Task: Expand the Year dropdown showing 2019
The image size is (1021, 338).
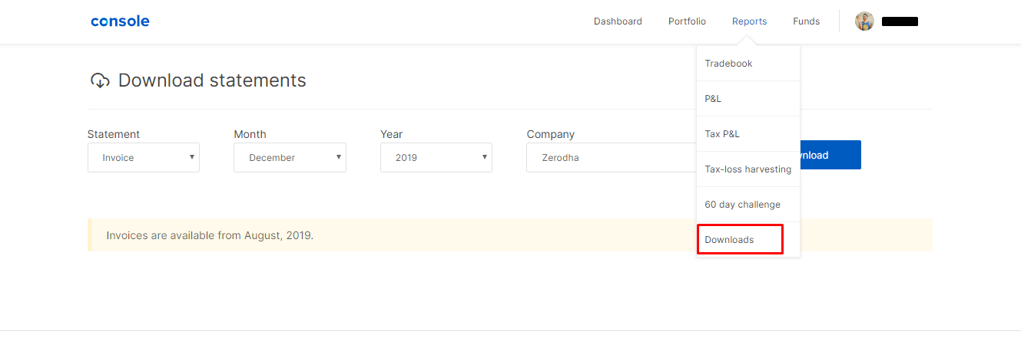Action: click(436, 157)
